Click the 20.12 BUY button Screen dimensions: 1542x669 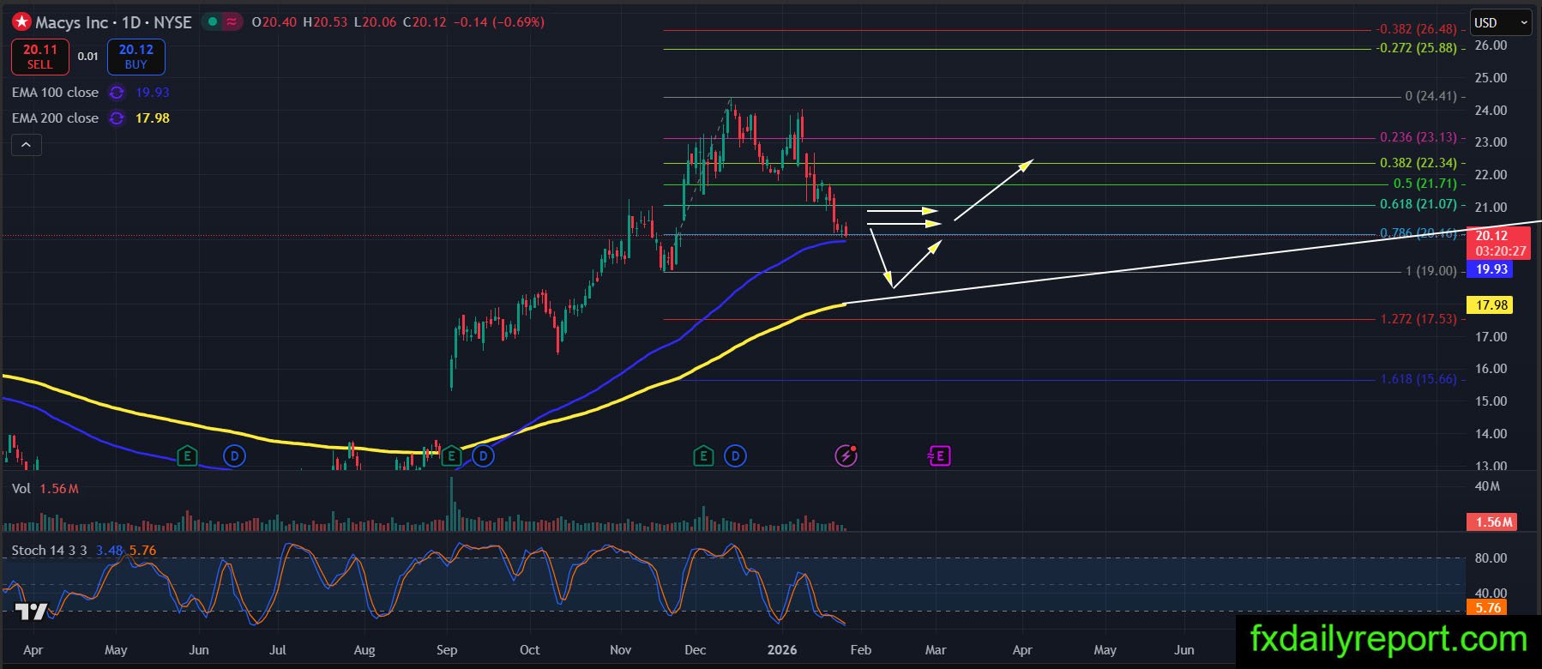pos(136,57)
